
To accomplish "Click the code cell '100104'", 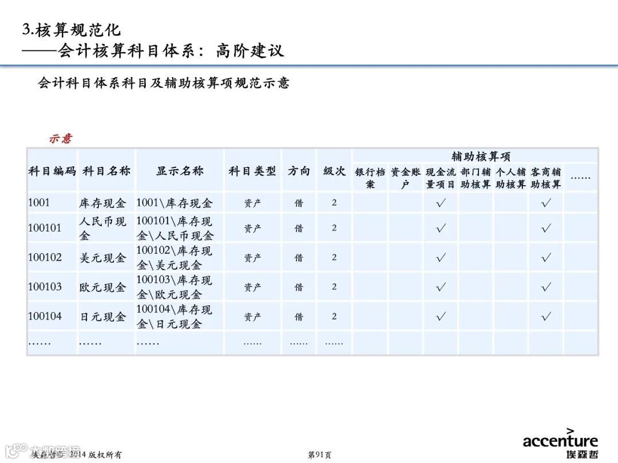I will 45,316.
